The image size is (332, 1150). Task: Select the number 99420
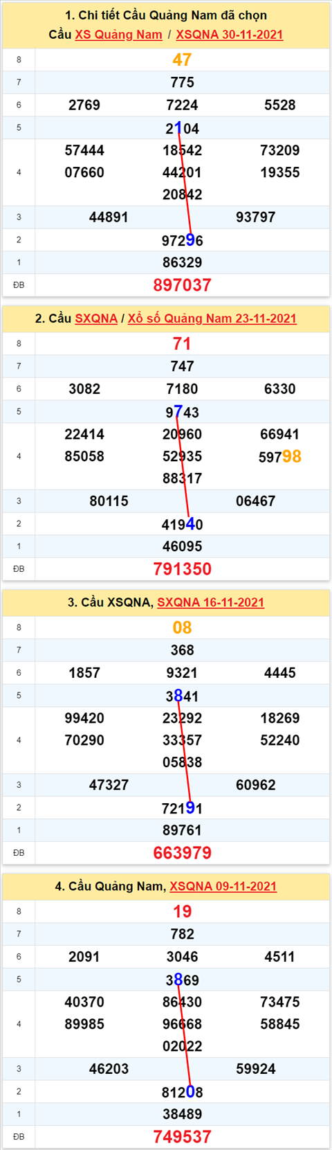click(84, 718)
